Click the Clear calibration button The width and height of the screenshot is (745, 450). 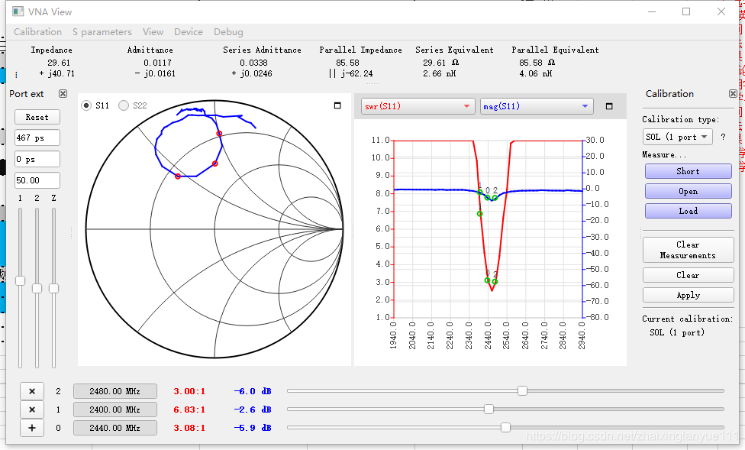(x=688, y=275)
